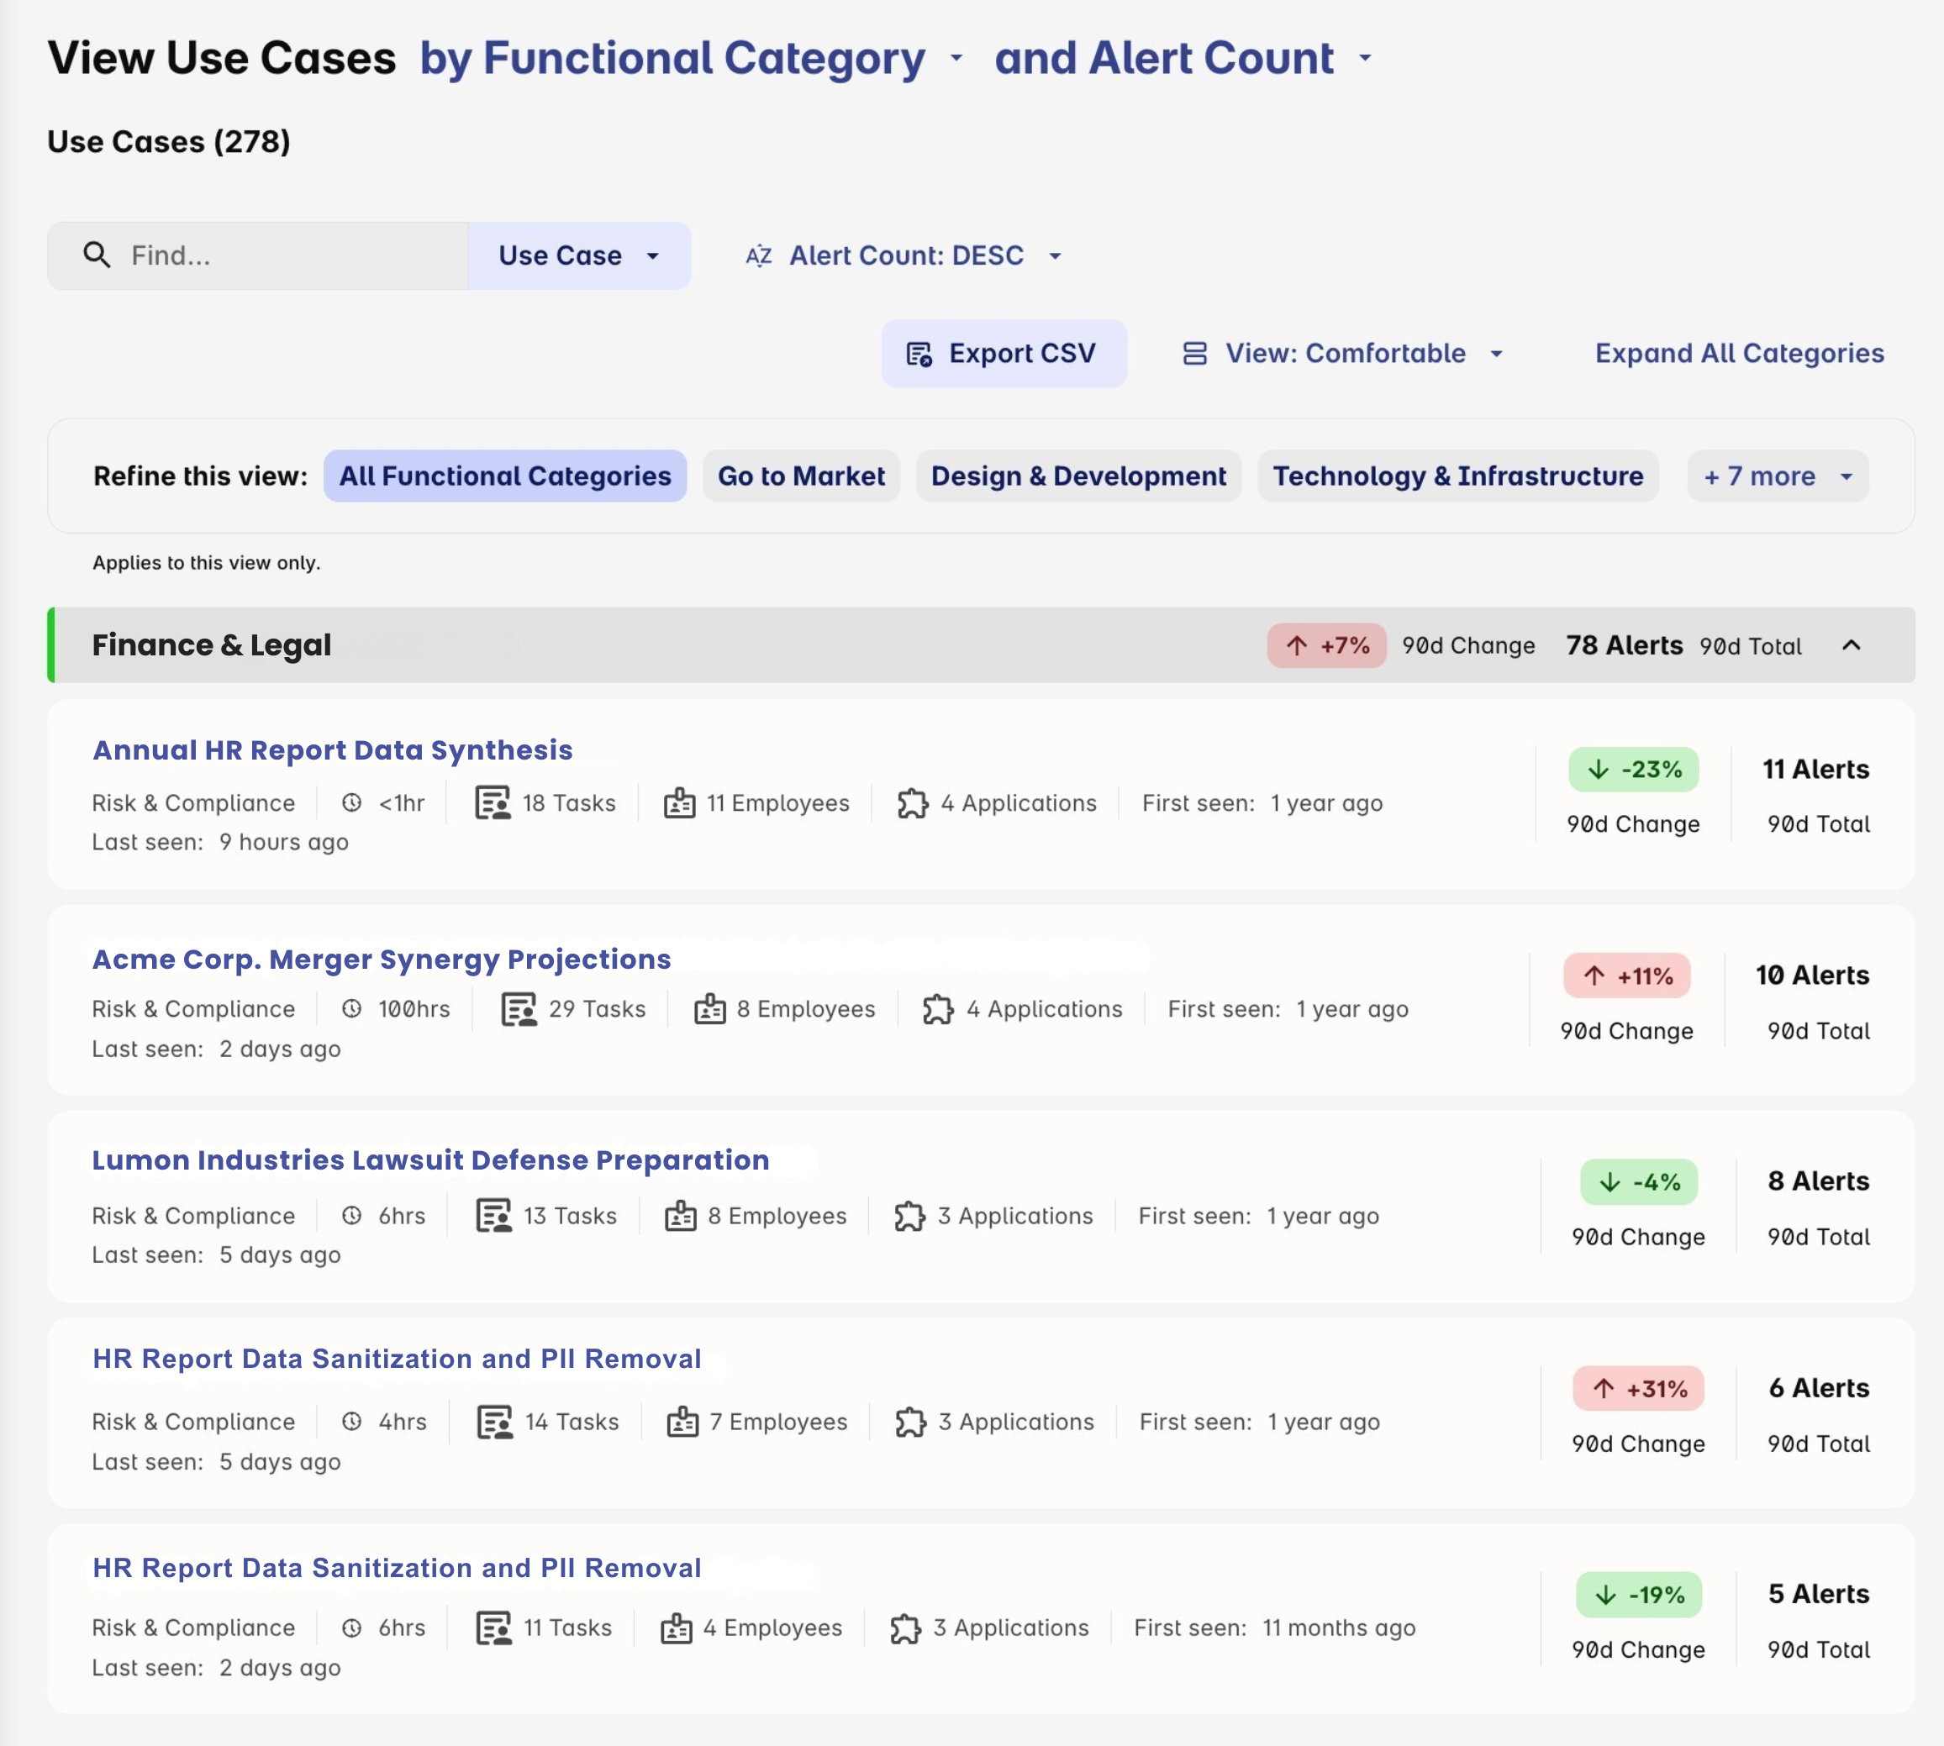Image resolution: width=1944 pixels, height=1746 pixels.
Task: Click the A-Z sort icon
Action: (759, 256)
